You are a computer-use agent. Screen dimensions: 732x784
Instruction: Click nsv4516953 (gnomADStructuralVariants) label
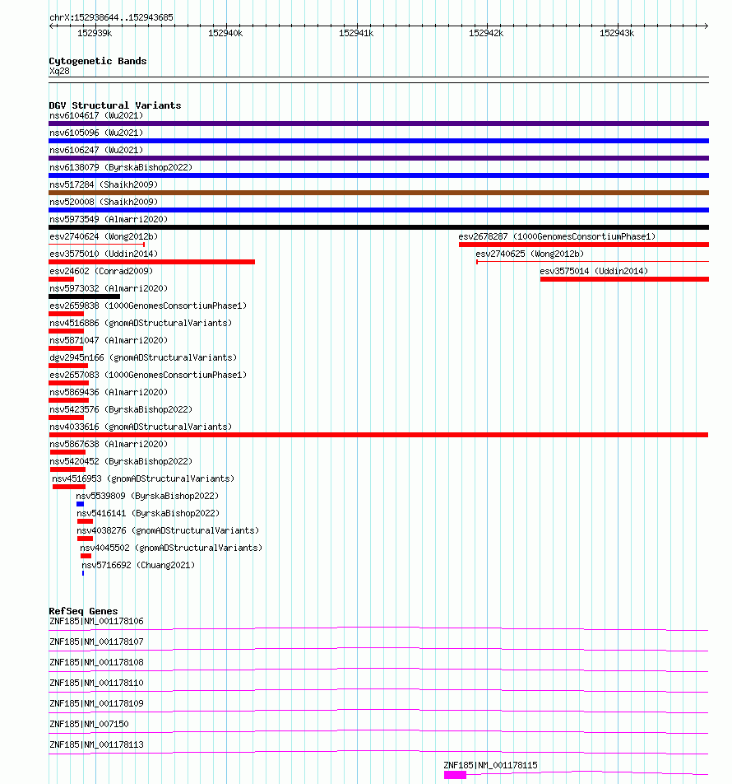coord(143,479)
